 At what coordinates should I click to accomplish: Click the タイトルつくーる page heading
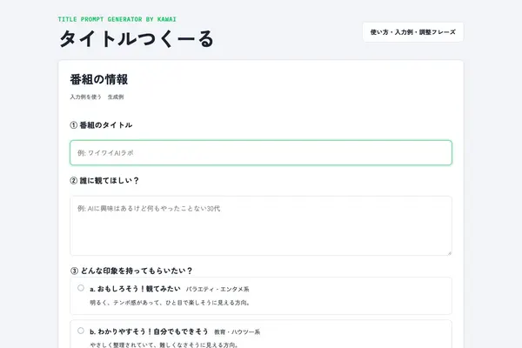[x=137, y=39]
